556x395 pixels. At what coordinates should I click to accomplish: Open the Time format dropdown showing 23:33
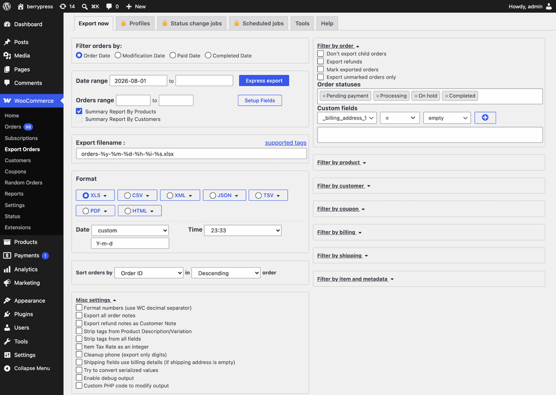(243, 230)
